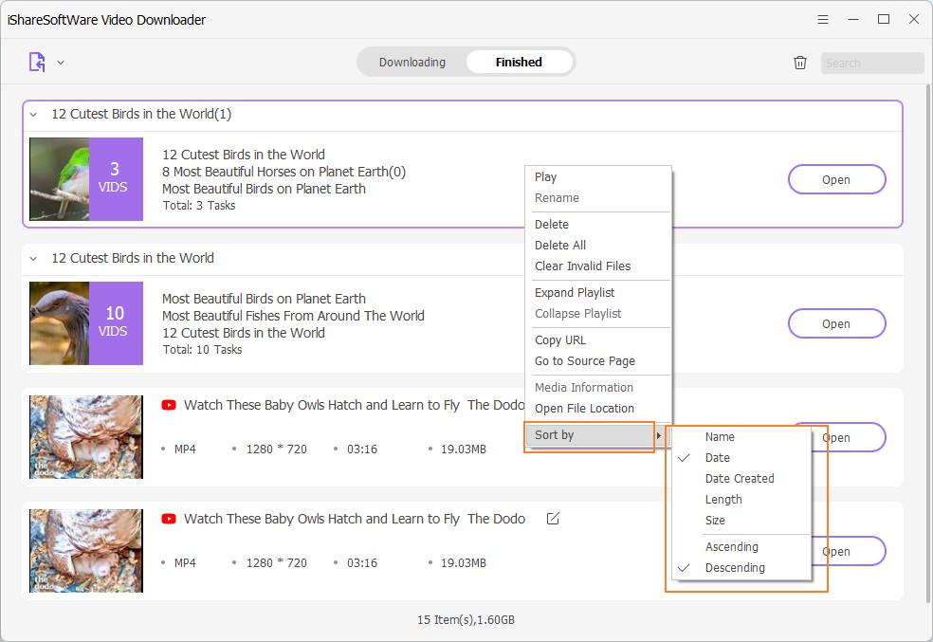933x642 pixels.
Task: Click the purple "3 VIDS" badge
Action: (x=116, y=179)
